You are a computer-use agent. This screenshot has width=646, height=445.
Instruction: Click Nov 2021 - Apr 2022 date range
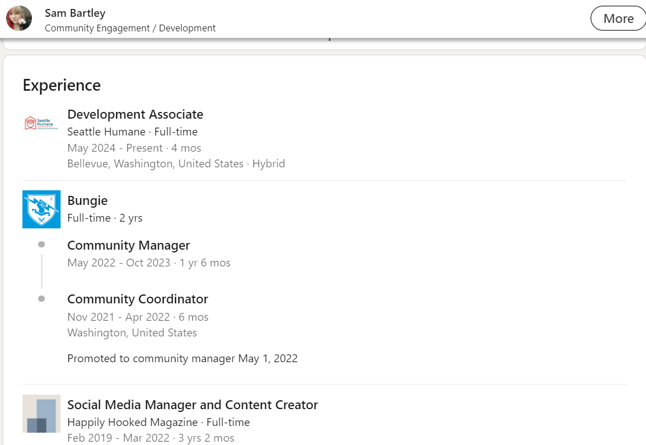(118, 317)
